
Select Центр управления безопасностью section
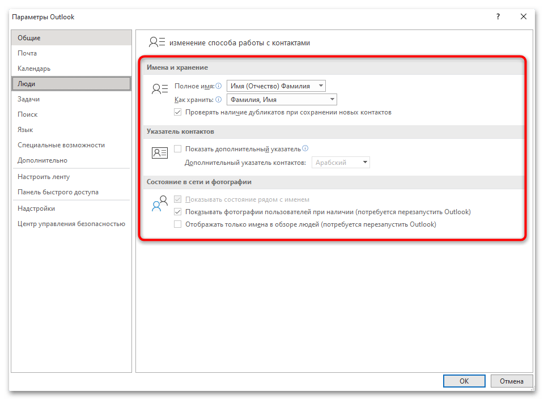71,224
